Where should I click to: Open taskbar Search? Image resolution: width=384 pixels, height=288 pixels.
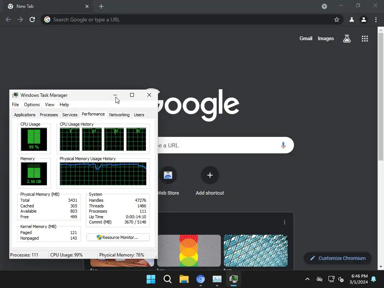click(x=168, y=279)
